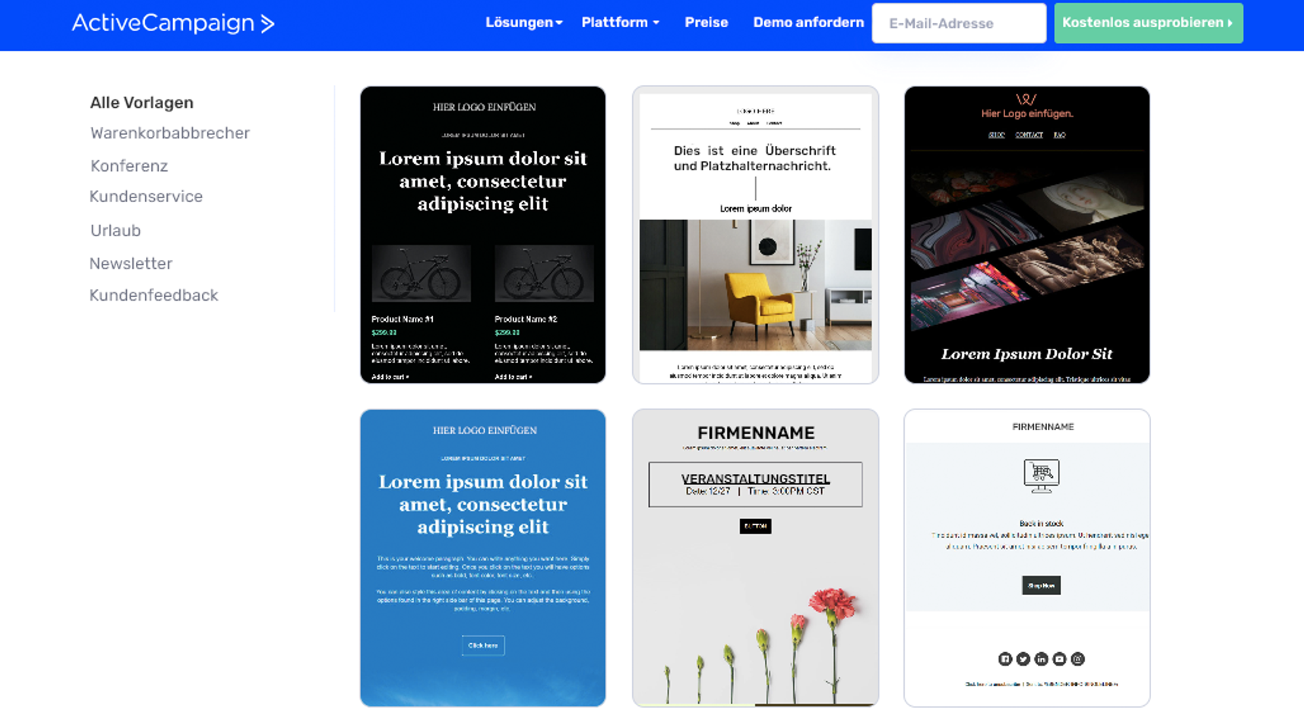Select the Urlaub category
This screenshot has width=1304, height=716.
115,231
